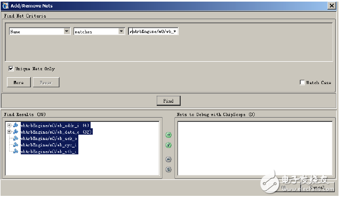Select the wb_stb_i net entry
Screen dimensions: 339x198
(49, 151)
